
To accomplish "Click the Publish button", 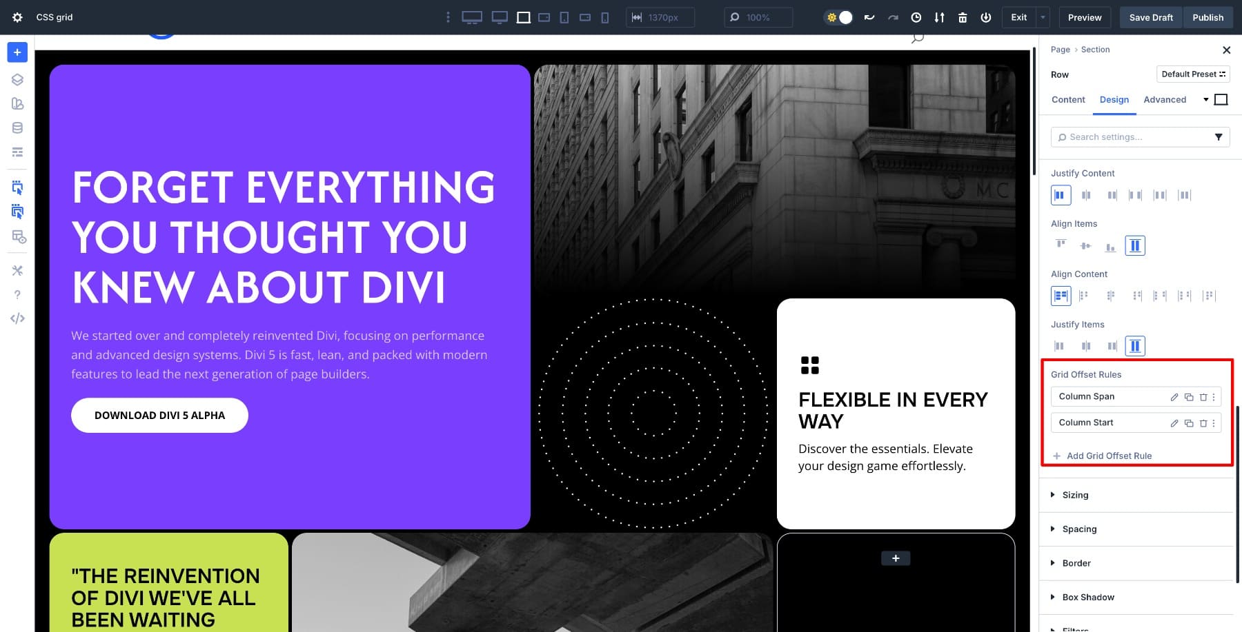I will (1207, 17).
